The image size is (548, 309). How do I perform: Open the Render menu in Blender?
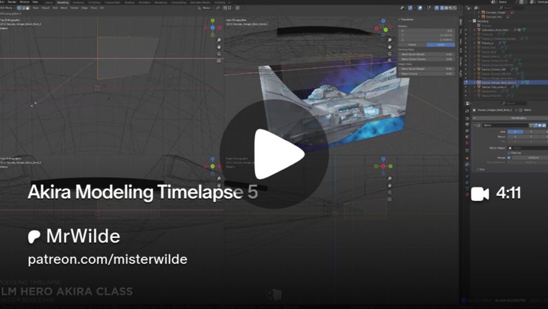12,2
